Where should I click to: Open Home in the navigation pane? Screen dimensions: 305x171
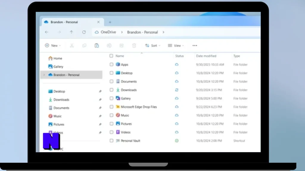(x=58, y=58)
